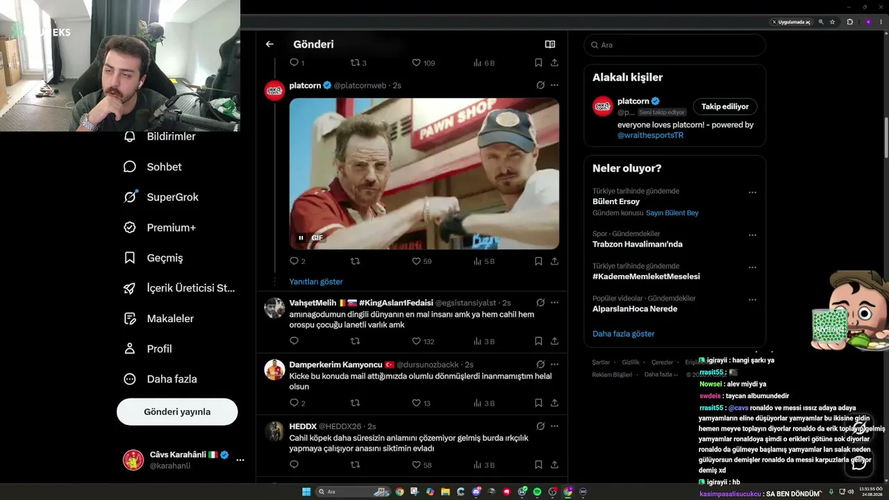
Task: Open @wraithesportsTR link
Action: point(650,135)
